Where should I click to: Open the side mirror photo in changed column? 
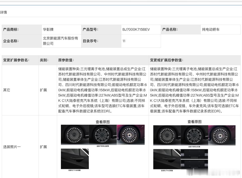[x=167, y=159]
